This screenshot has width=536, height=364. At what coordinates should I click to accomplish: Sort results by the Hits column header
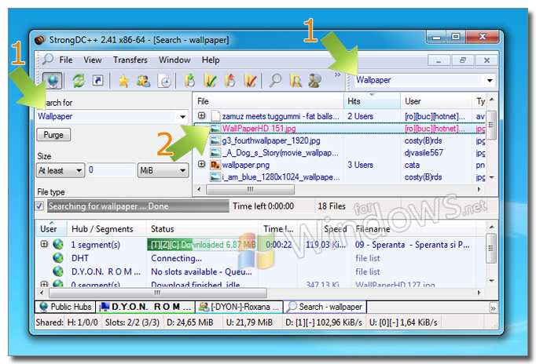[372, 101]
